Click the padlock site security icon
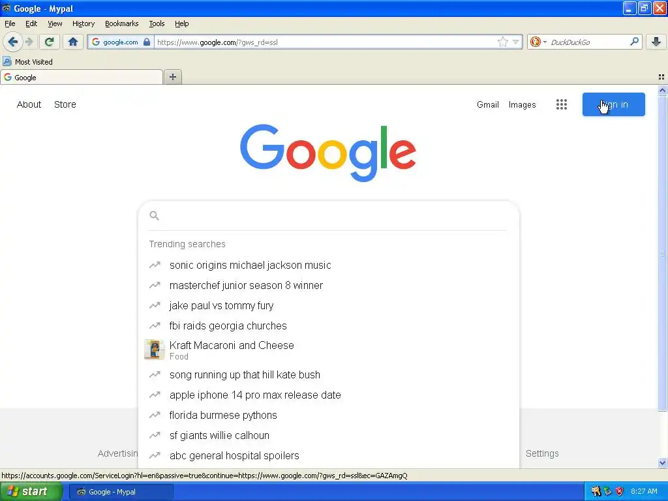The height and width of the screenshot is (501, 668). pyautogui.click(x=147, y=42)
